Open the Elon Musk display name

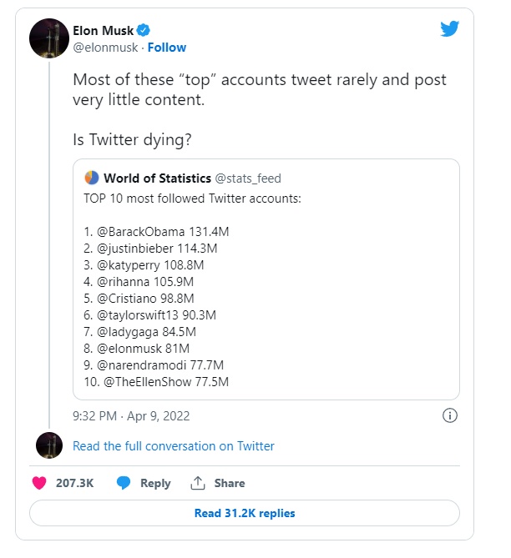point(109,31)
